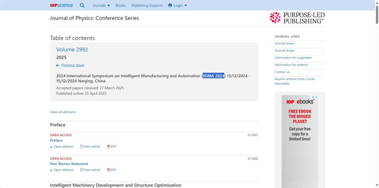The height and width of the screenshot is (188, 379).
Task: Click the IOPscience logo
Action: coord(61,5)
